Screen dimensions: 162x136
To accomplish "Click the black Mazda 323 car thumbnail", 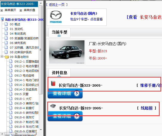I will 67,52.
